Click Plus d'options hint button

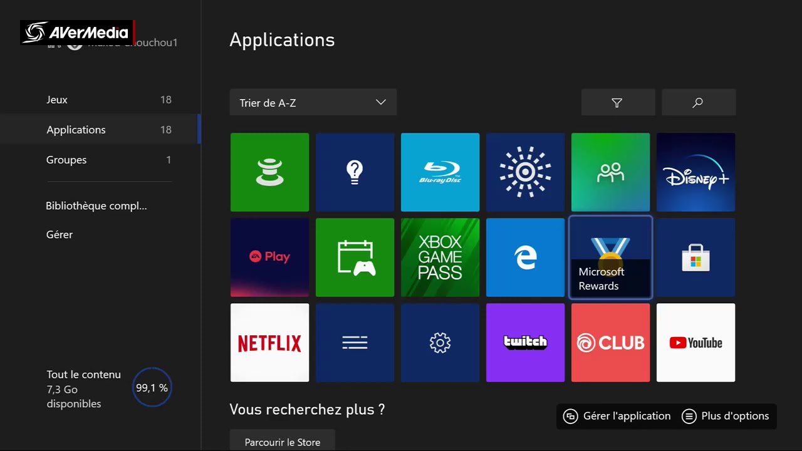726,416
